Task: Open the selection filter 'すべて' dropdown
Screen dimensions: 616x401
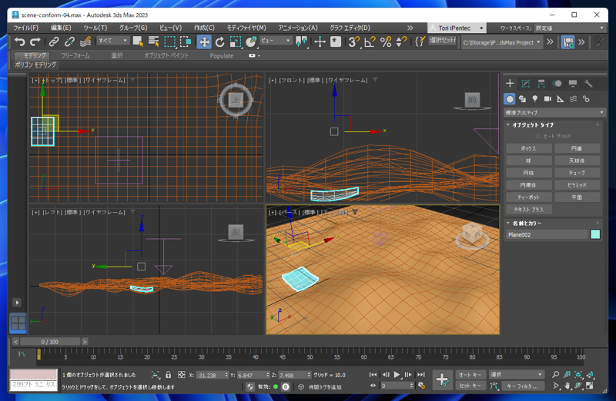Action: (112, 41)
